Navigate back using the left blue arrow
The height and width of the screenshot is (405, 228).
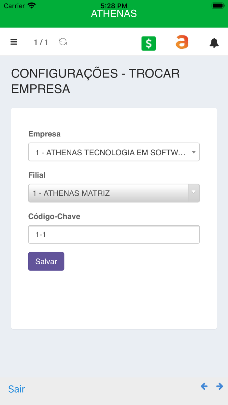tap(204, 386)
